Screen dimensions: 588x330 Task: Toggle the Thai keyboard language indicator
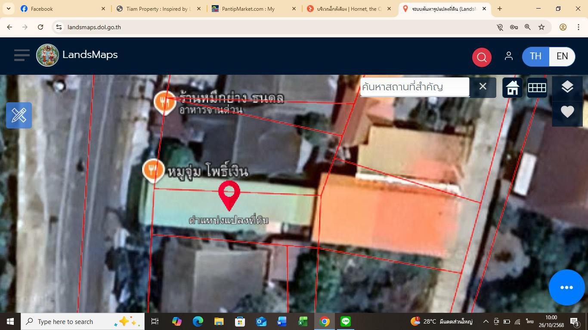[x=529, y=321]
